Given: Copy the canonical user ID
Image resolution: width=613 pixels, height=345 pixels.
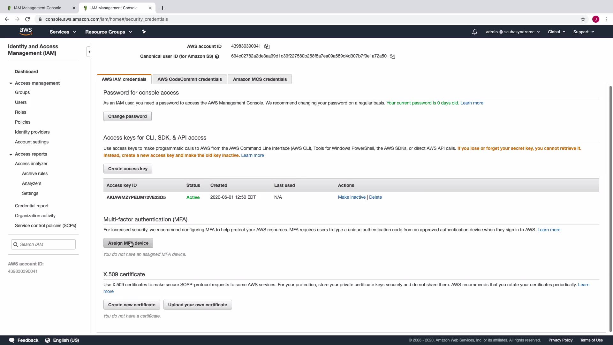Looking at the screenshot, I should tap(392, 57).
